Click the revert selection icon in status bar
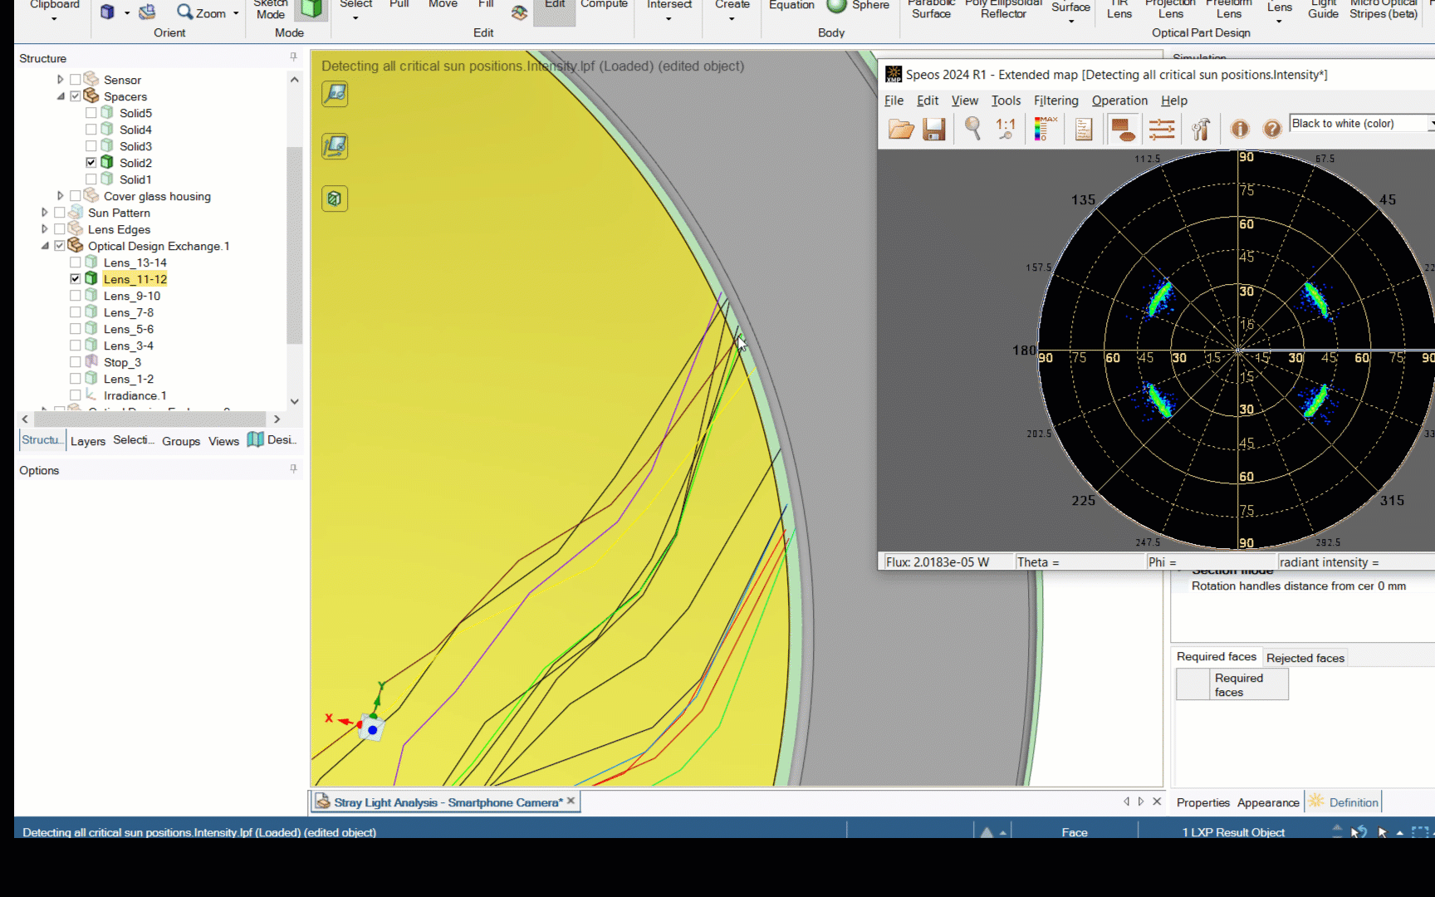1435x897 pixels. pyautogui.click(x=1359, y=832)
